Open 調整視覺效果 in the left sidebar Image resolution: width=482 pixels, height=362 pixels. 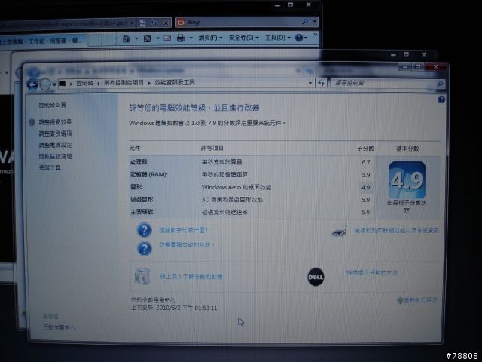tap(55, 122)
